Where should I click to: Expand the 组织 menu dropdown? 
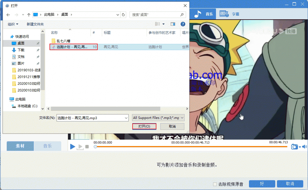pos(13,24)
